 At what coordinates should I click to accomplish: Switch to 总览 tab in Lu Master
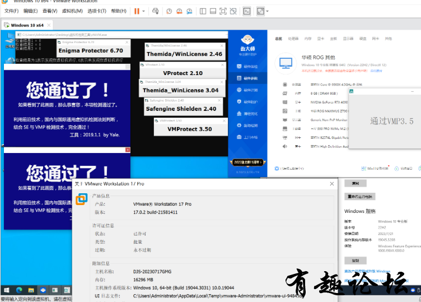point(279,39)
